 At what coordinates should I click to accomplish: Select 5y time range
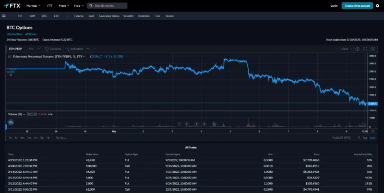click(10, 138)
